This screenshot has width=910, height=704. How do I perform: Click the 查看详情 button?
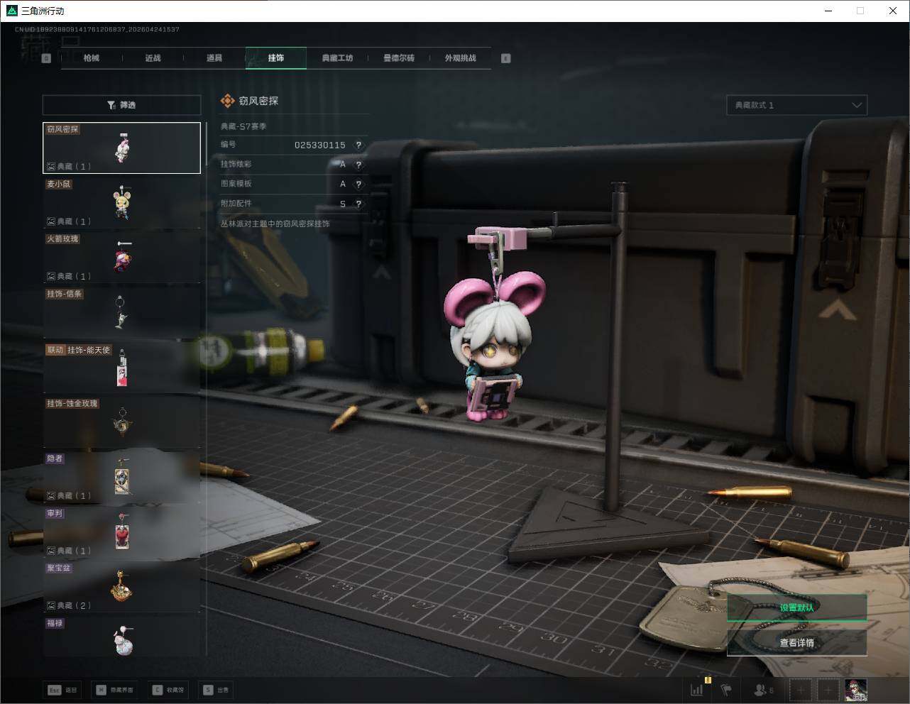(796, 643)
